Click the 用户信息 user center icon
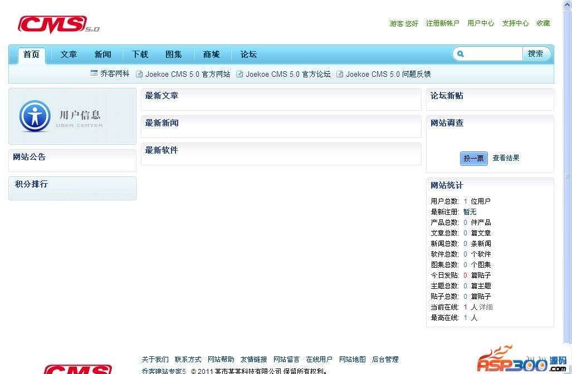Screen dimensions: 572x374 (35, 116)
